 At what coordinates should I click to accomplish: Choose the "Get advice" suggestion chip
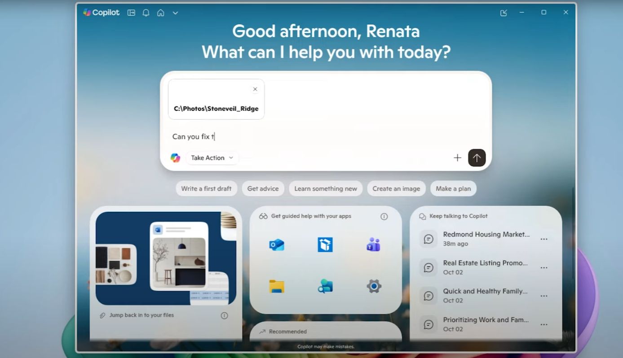click(263, 188)
